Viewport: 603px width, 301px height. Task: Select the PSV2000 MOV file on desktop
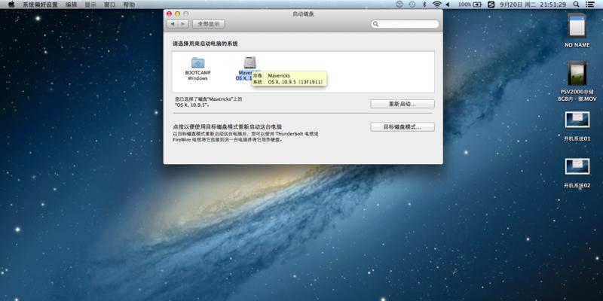(x=577, y=81)
